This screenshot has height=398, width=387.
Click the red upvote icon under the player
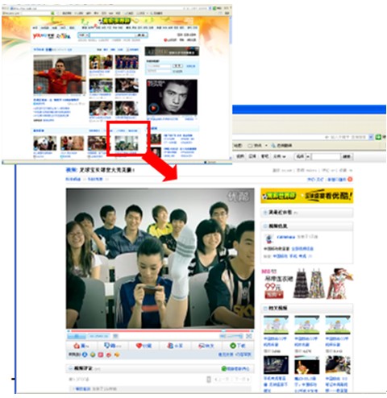tap(77, 346)
